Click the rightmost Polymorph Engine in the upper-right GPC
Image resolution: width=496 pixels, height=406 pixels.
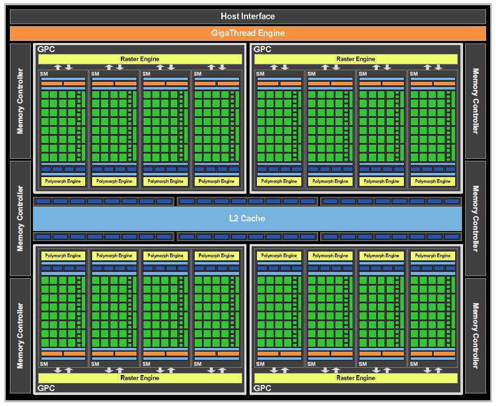click(x=433, y=181)
